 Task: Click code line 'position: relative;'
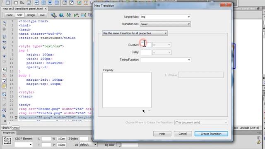coord(45,63)
